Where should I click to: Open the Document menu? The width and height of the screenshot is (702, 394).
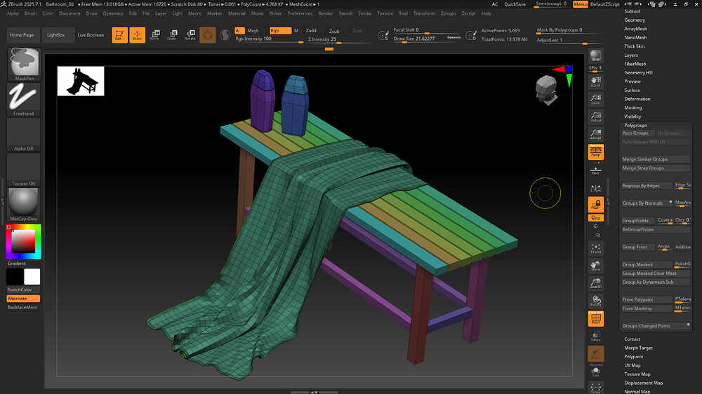(x=69, y=13)
